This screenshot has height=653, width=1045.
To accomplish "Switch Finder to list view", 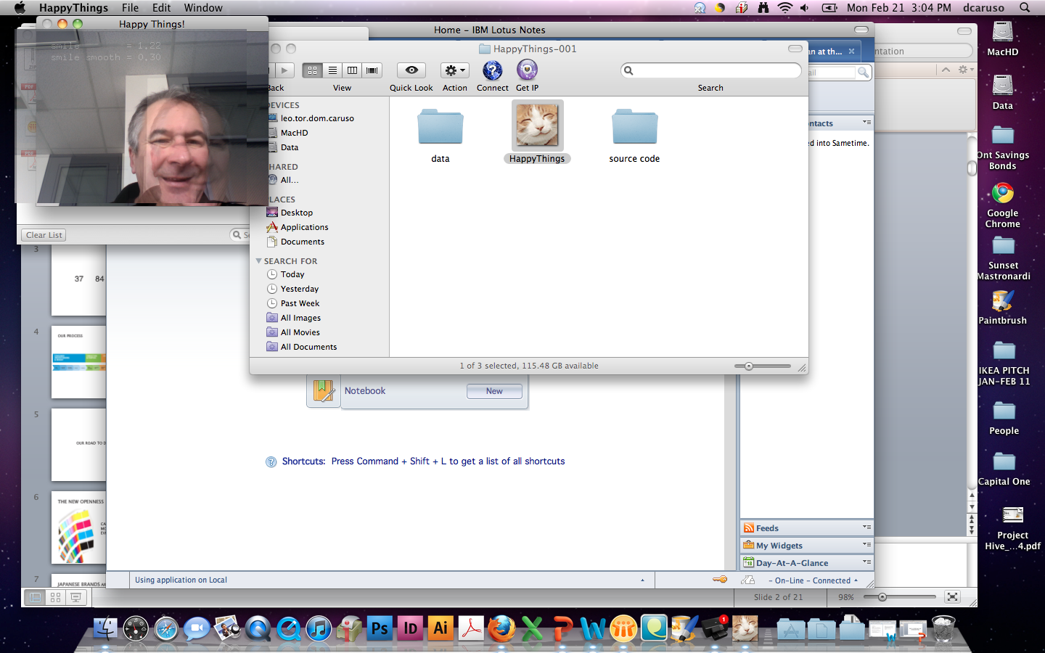I will tap(332, 70).
